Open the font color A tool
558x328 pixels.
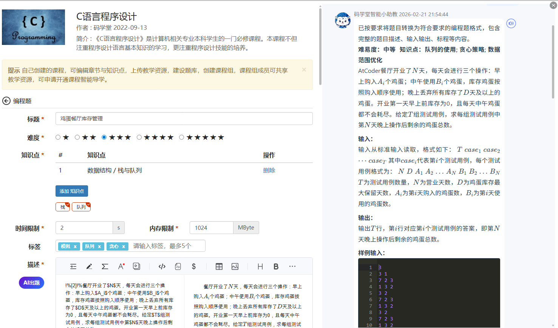[x=121, y=266]
